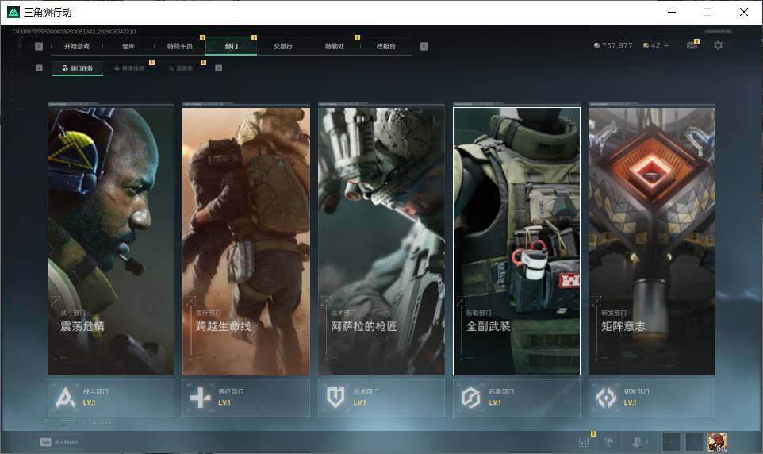This screenshot has width=763, height=454.
Task: Click the 研发部门 diamond emblem icon
Action: 606,398
